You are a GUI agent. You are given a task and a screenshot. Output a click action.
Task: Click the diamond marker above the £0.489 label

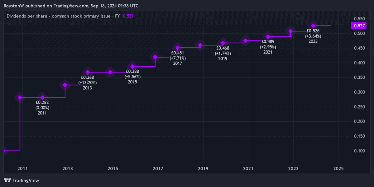(x=268, y=37)
